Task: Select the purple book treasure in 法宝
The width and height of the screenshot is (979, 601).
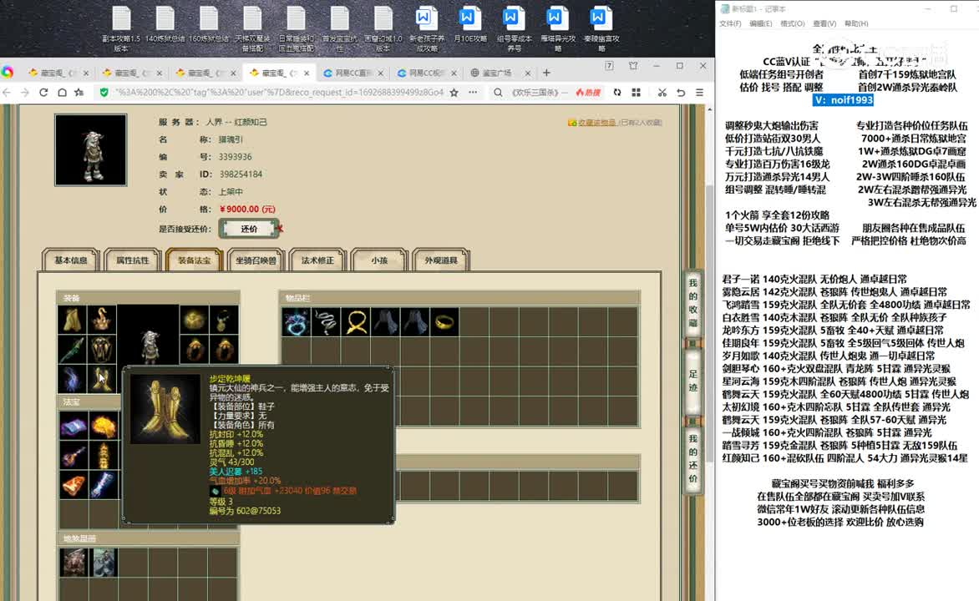Action: point(73,427)
